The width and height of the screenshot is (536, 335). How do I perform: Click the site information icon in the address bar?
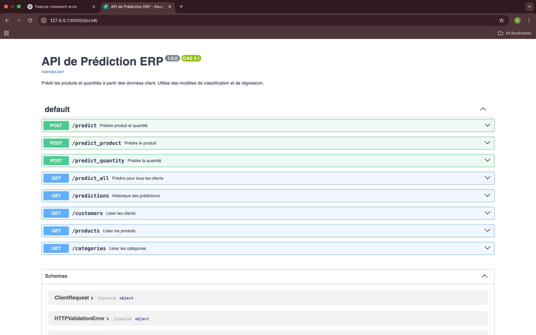tap(43, 20)
